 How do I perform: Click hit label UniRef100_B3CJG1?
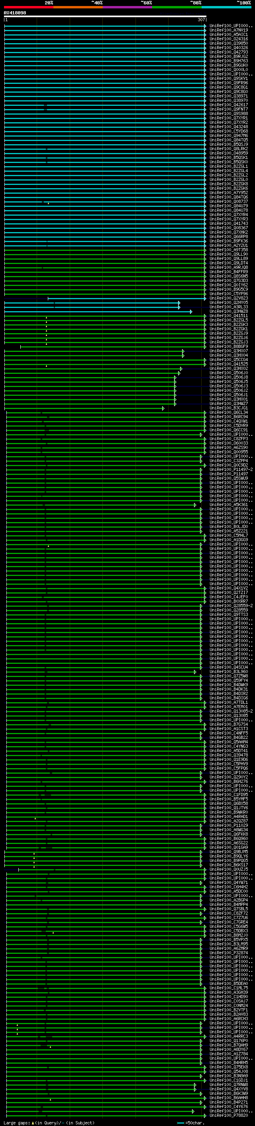pos(229,408)
